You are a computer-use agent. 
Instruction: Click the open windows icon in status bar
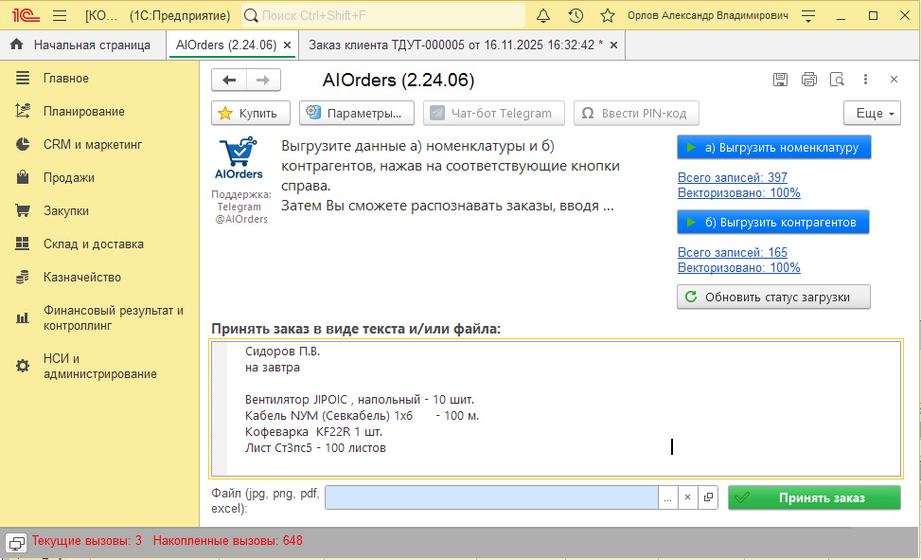(16, 542)
